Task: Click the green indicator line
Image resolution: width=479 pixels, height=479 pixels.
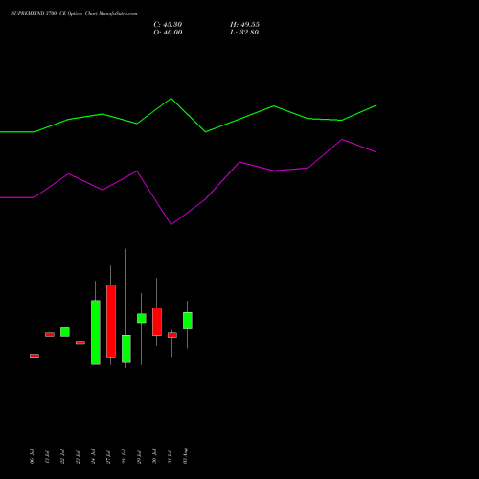Action: click(x=189, y=115)
